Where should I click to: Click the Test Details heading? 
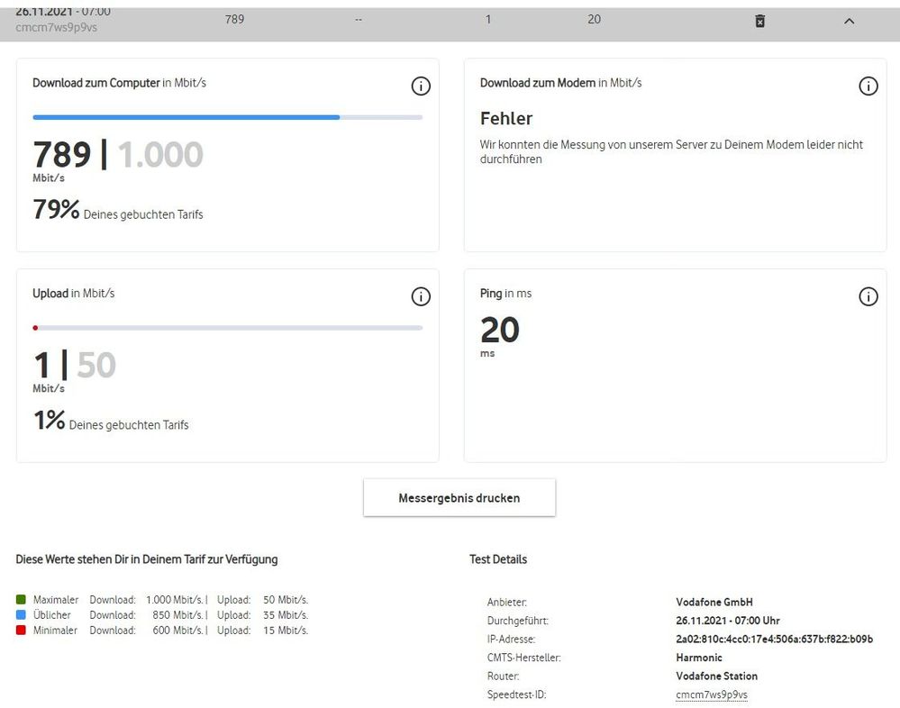pyautogui.click(x=498, y=559)
